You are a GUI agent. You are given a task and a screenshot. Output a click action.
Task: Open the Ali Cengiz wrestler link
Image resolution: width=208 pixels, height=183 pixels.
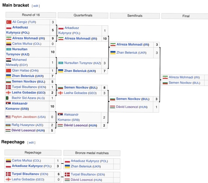pyautogui.click(x=20, y=22)
